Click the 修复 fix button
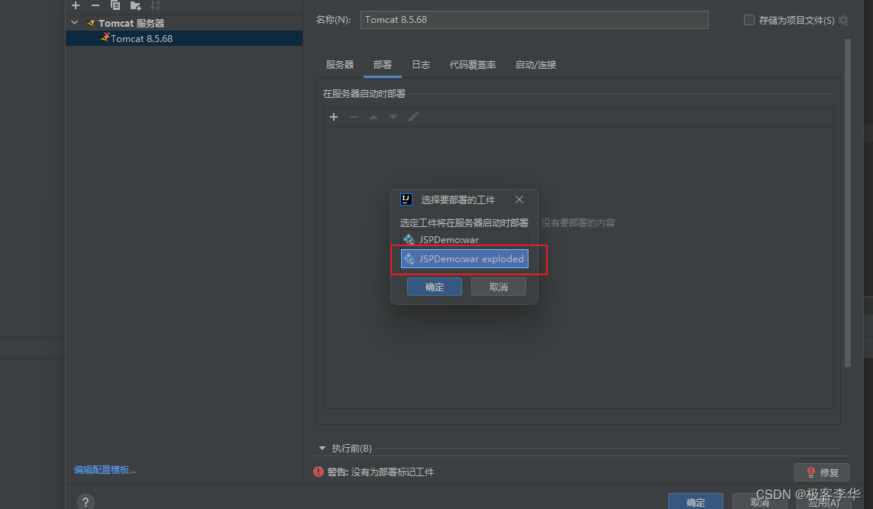This screenshot has height=509, width=873. (x=821, y=472)
